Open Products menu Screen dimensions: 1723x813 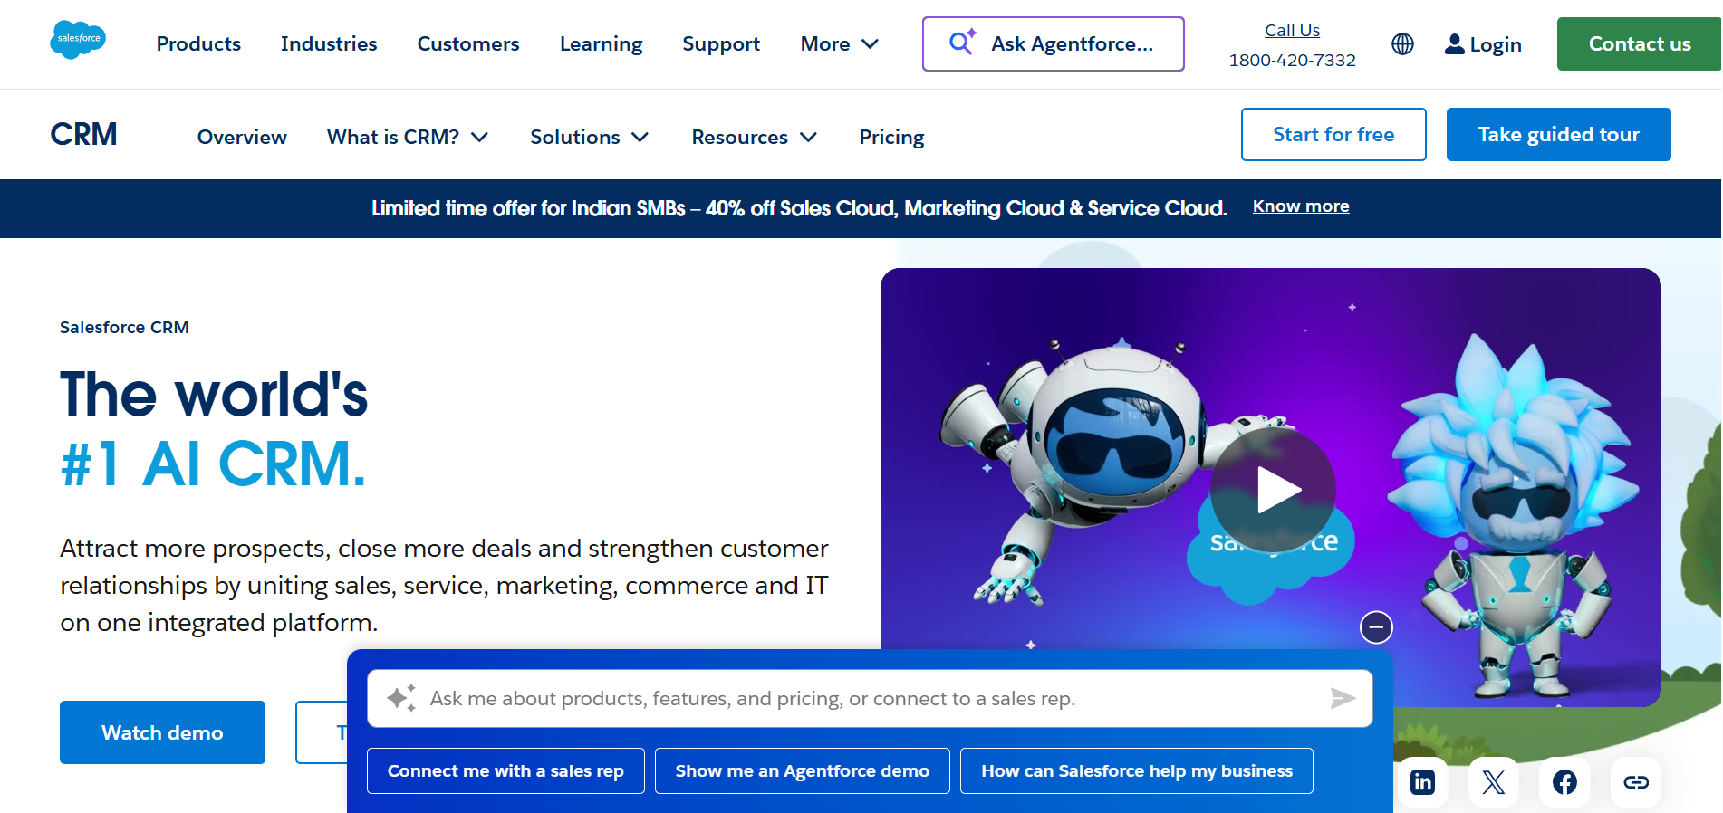[x=198, y=43]
